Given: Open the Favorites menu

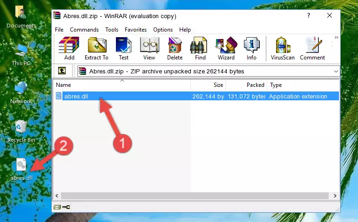Looking at the screenshot, I should pos(135,30).
